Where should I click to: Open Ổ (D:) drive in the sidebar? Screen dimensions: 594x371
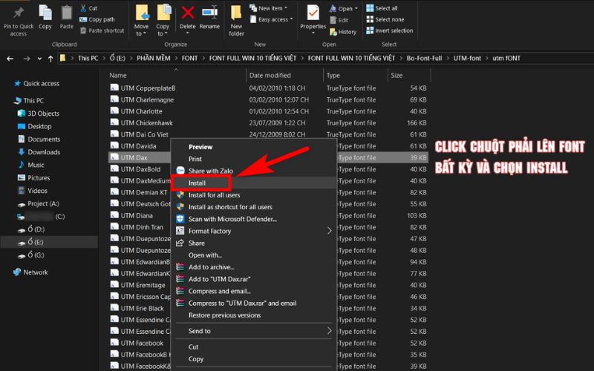tap(31, 229)
